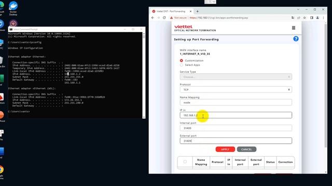This screenshot has height=186, width=332.
Task: Click the blue help question icon
Action: [296, 39]
